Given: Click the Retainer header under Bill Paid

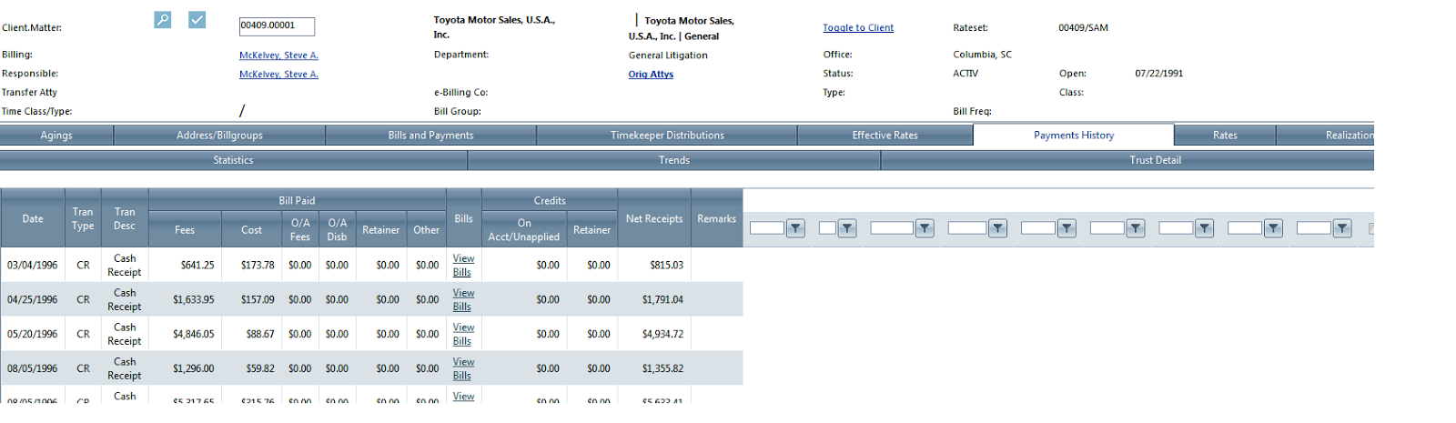Looking at the screenshot, I should pos(381,230).
